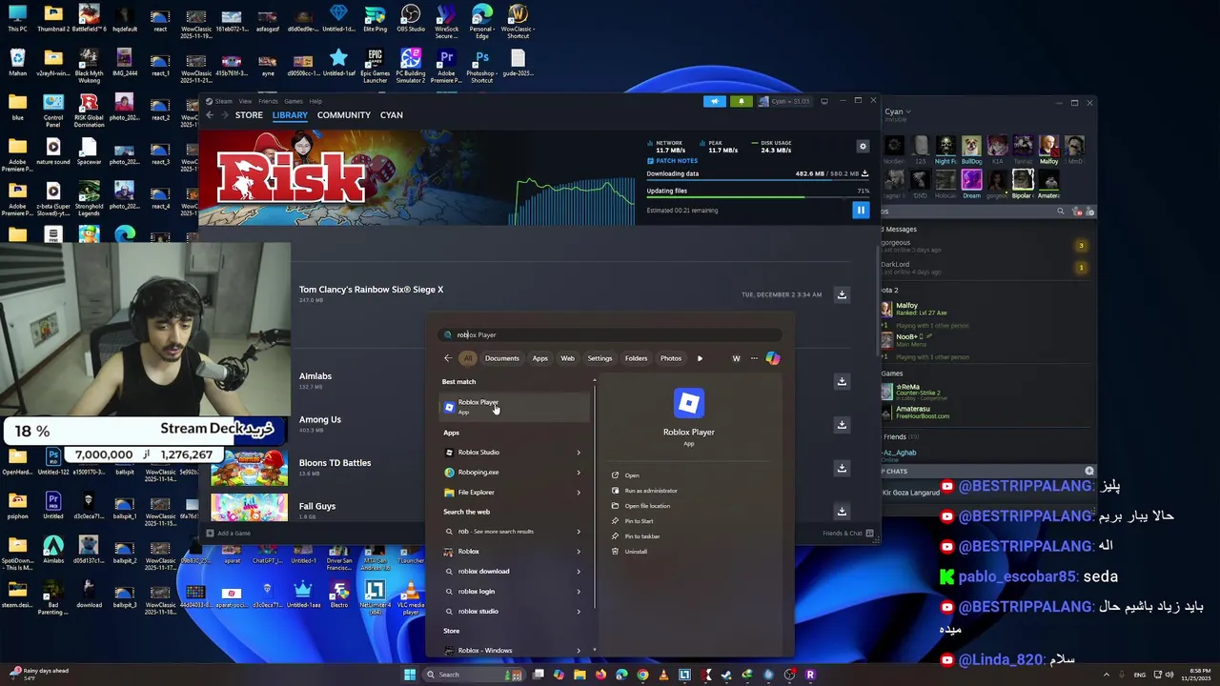Expand 'roblox studio' web suggestion
This screenshot has width=1220, height=686.
pyautogui.click(x=579, y=612)
